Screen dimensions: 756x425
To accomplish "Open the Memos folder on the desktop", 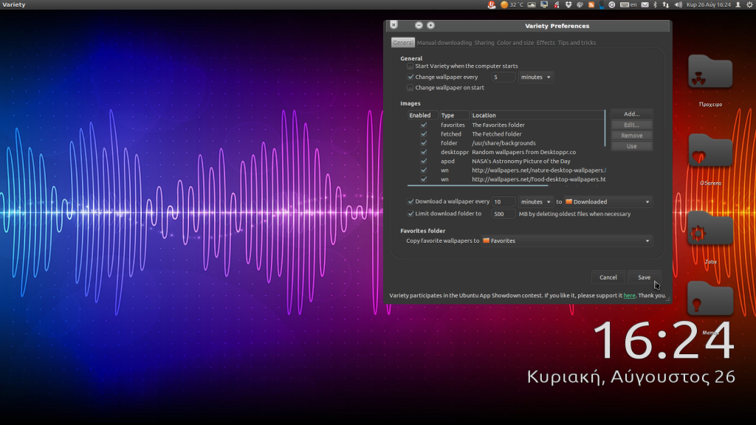I will (x=711, y=299).
